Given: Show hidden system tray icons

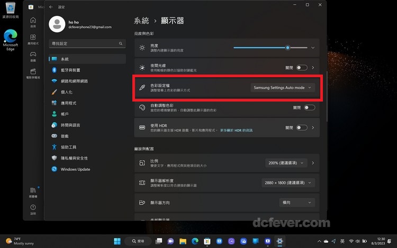Looking at the screenshot, I should click(x=319, y=241).
